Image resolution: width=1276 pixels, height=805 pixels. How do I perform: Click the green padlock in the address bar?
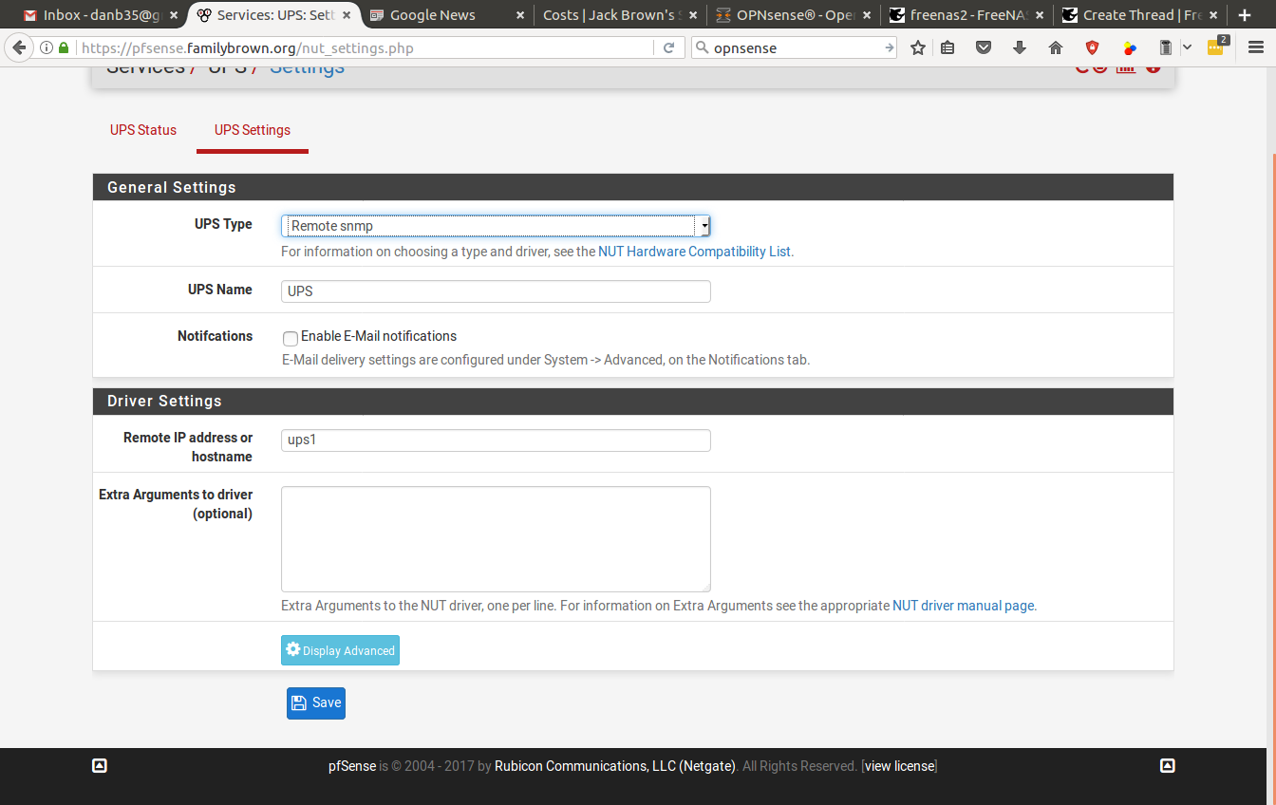64,47
